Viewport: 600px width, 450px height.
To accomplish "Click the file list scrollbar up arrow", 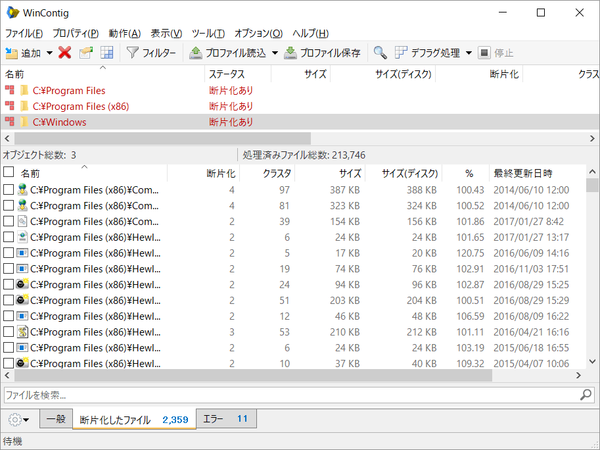I will point(592,172).
